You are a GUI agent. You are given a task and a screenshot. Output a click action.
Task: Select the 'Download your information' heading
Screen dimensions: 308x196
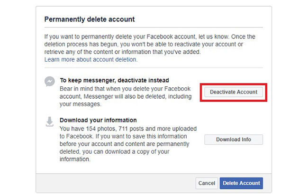[98, 120]
